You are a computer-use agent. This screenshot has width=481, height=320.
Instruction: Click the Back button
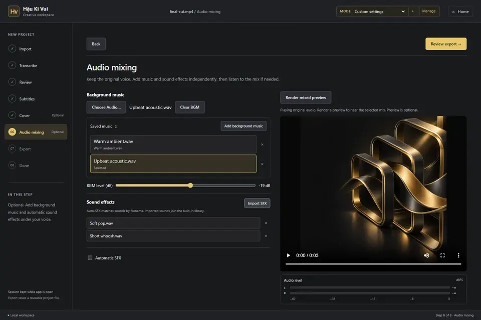pos(96,44)
